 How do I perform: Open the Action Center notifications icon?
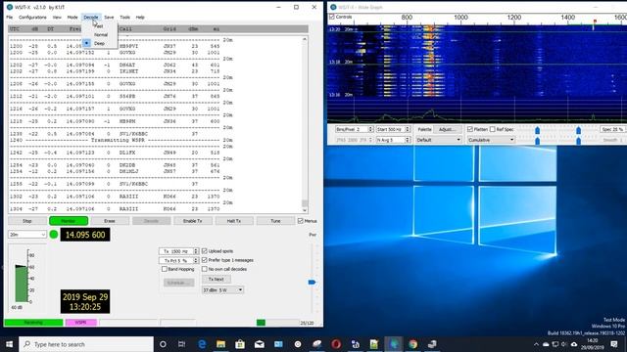pyautogui.click(x=614, y=344)
